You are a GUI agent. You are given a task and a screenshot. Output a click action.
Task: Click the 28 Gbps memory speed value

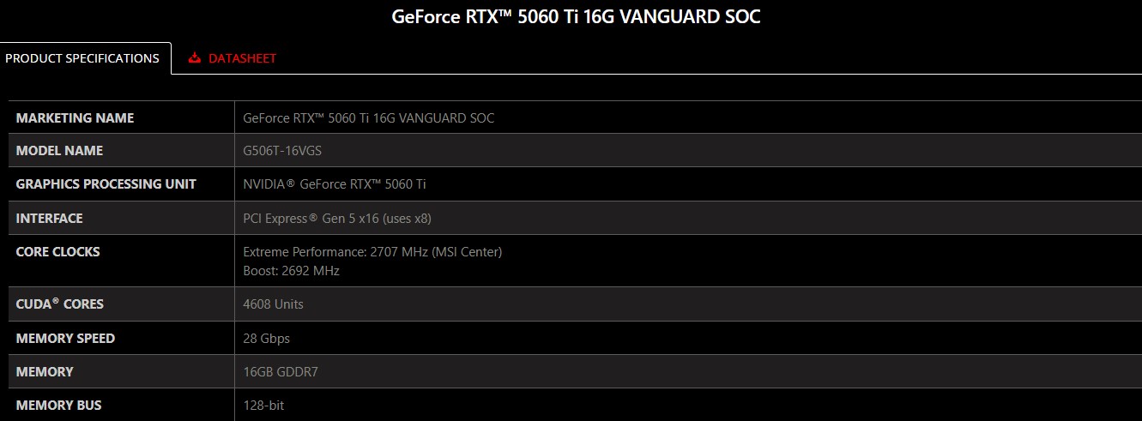(x=267, y=339)
